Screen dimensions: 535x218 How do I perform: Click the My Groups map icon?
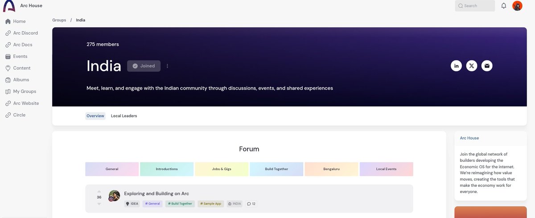pos(8,91)
